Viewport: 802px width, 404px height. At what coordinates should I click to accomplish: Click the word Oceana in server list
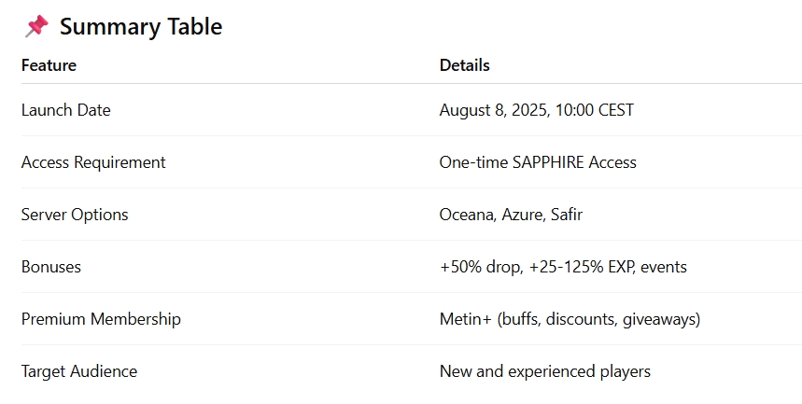tap(467, 215)
